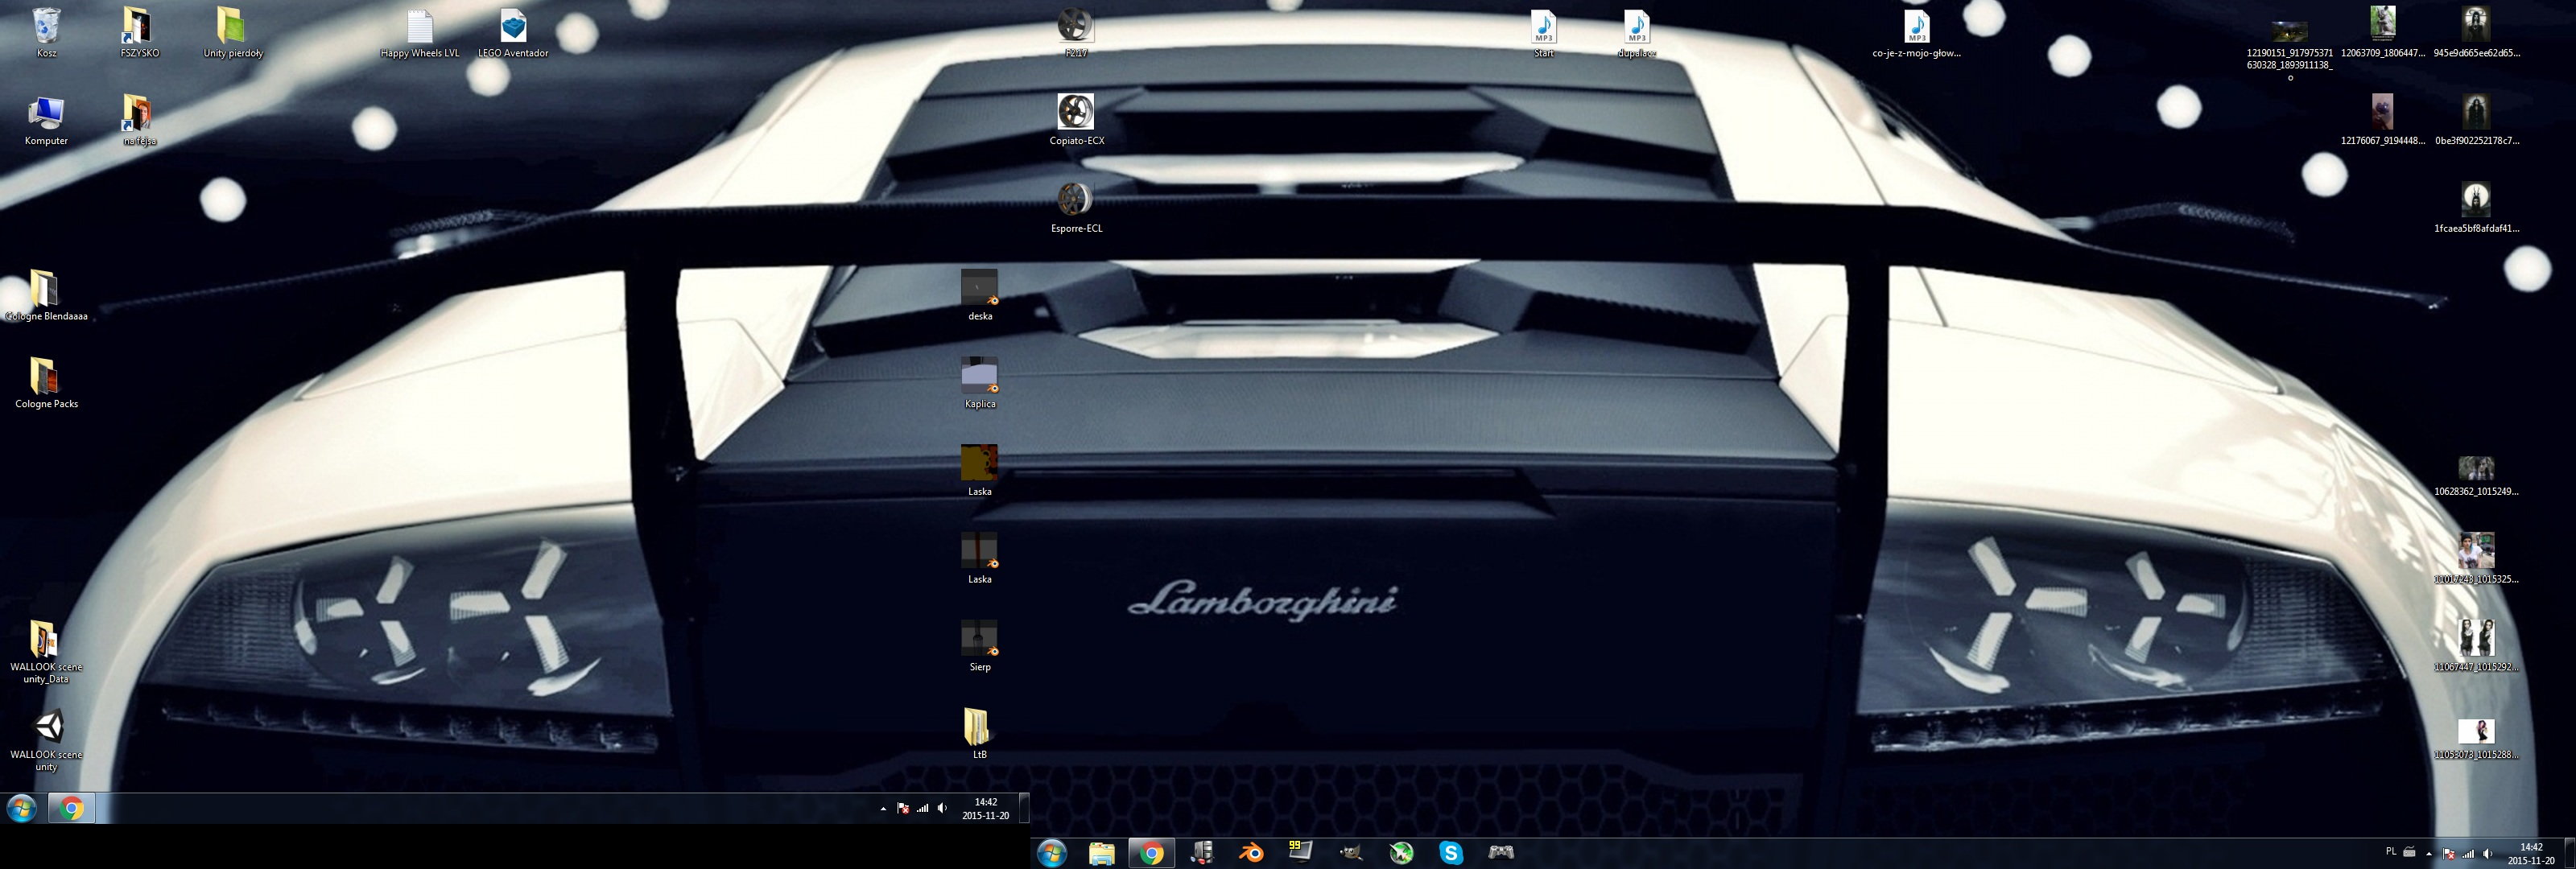Select the LEGO Aventador file icon
This screenshot has width=2576, height=869.
[x=513, y=29]
